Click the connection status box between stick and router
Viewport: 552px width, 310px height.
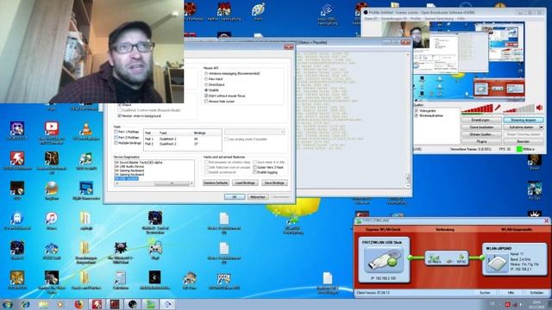coord(447,258)
